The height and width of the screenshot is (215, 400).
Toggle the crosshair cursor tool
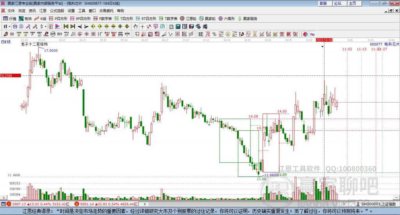pos(142,27)
